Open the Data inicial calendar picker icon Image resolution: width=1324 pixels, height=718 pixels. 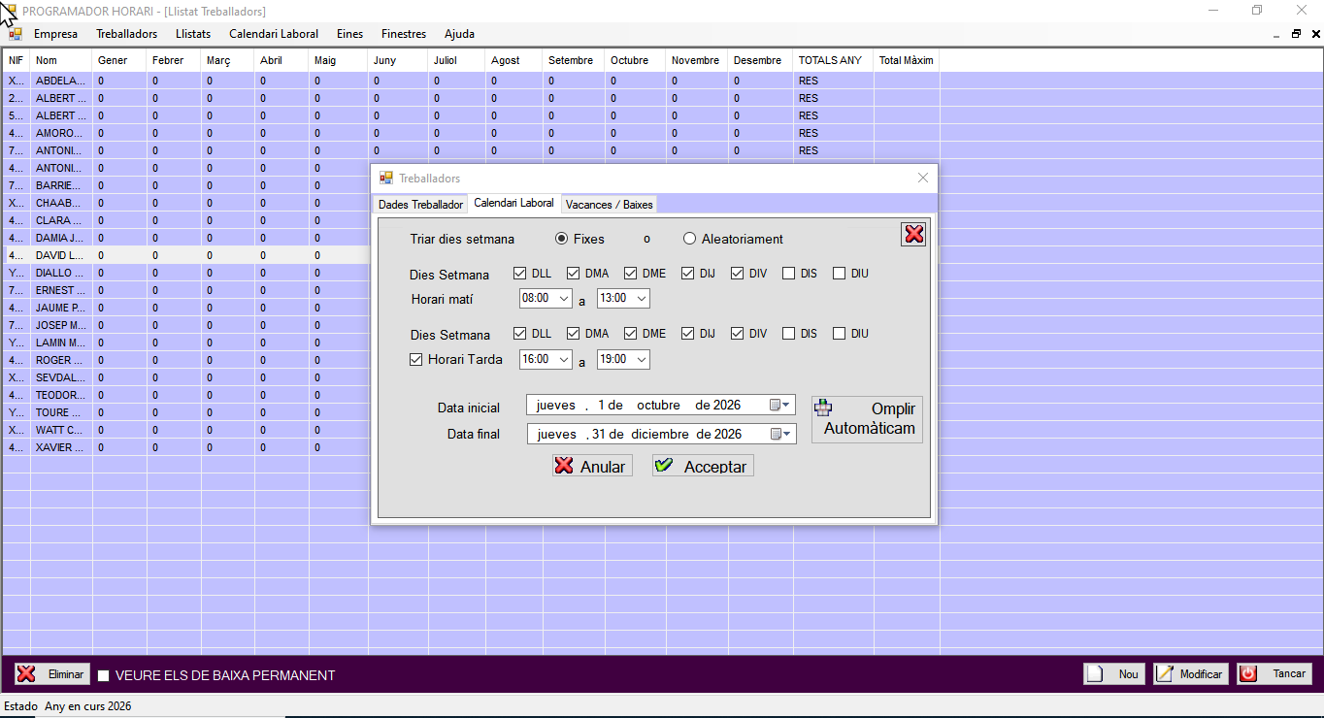(780, 406)
